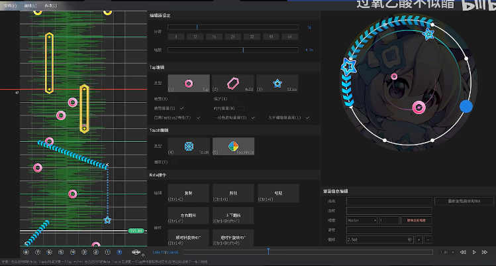Click the fast-forward playback button
The width and height of the screenshot is (496, 266).
pyautogui.click(x=485, y=252)
